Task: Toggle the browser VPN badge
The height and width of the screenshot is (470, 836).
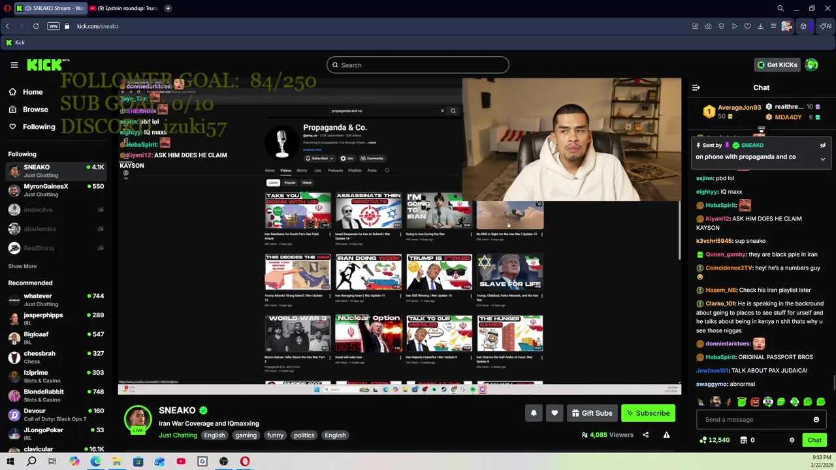Action: pos(54,26)
